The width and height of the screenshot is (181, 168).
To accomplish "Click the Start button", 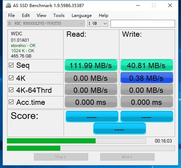I will pyautogui.click(x=61, y=157).
